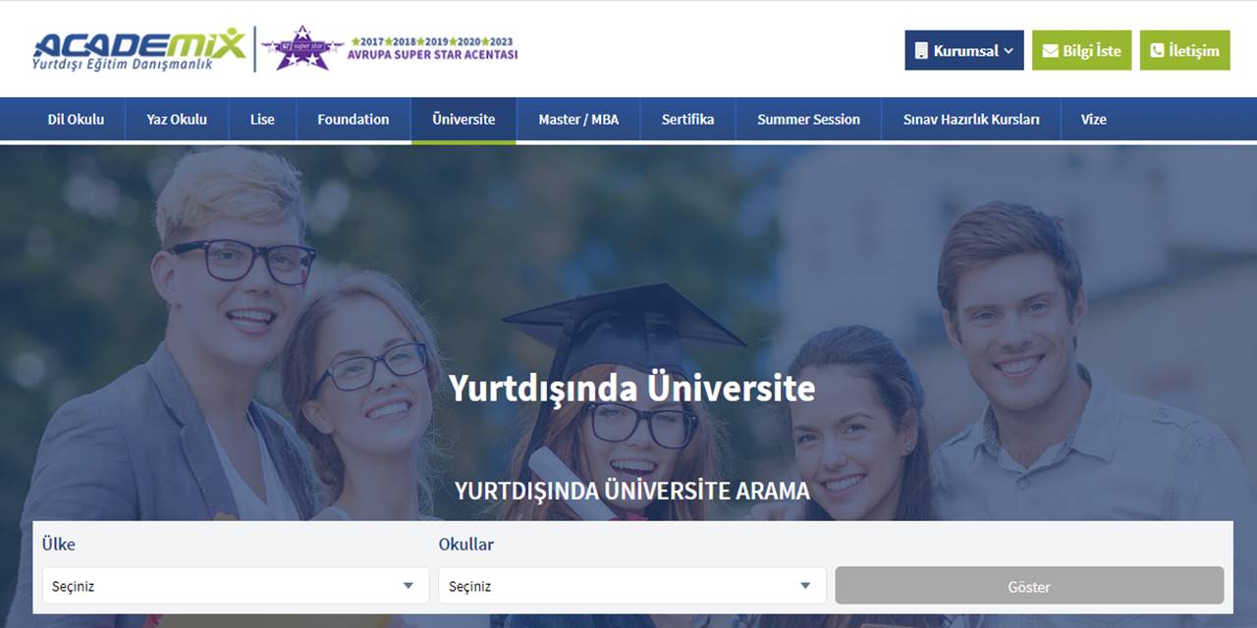Open the Dil Okulu menu item
Image resolution: width=1257 pixels, height=628 pixels.
[76, 120]
